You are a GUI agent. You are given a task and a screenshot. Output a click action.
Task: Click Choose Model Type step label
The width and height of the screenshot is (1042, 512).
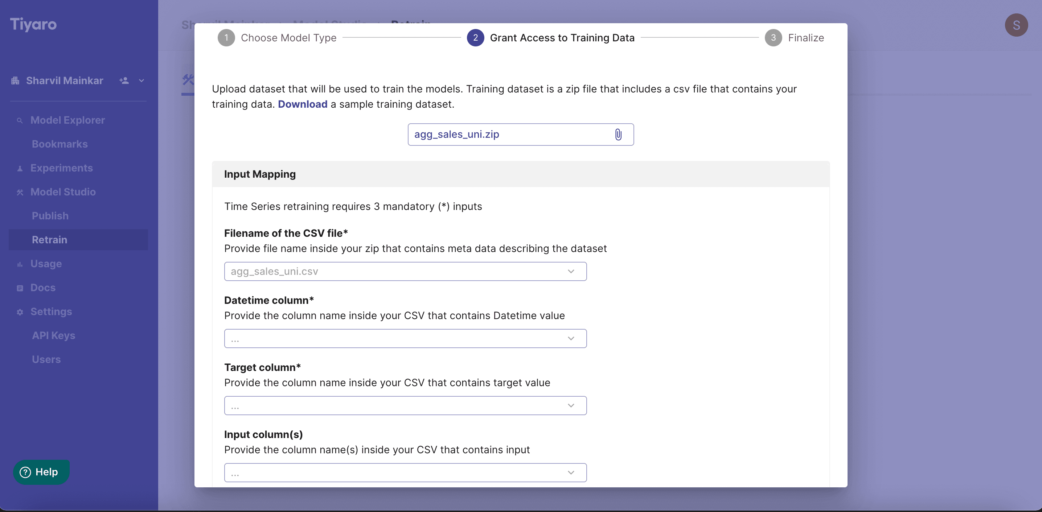(289, 38)
